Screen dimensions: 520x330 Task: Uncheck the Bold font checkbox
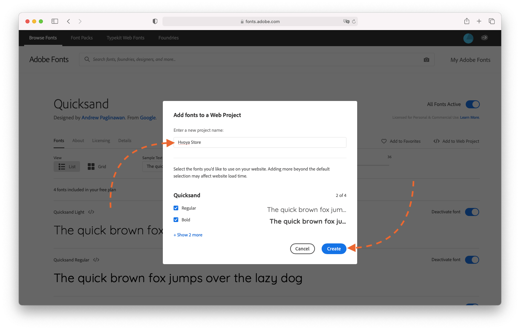[x=176, y=220]
